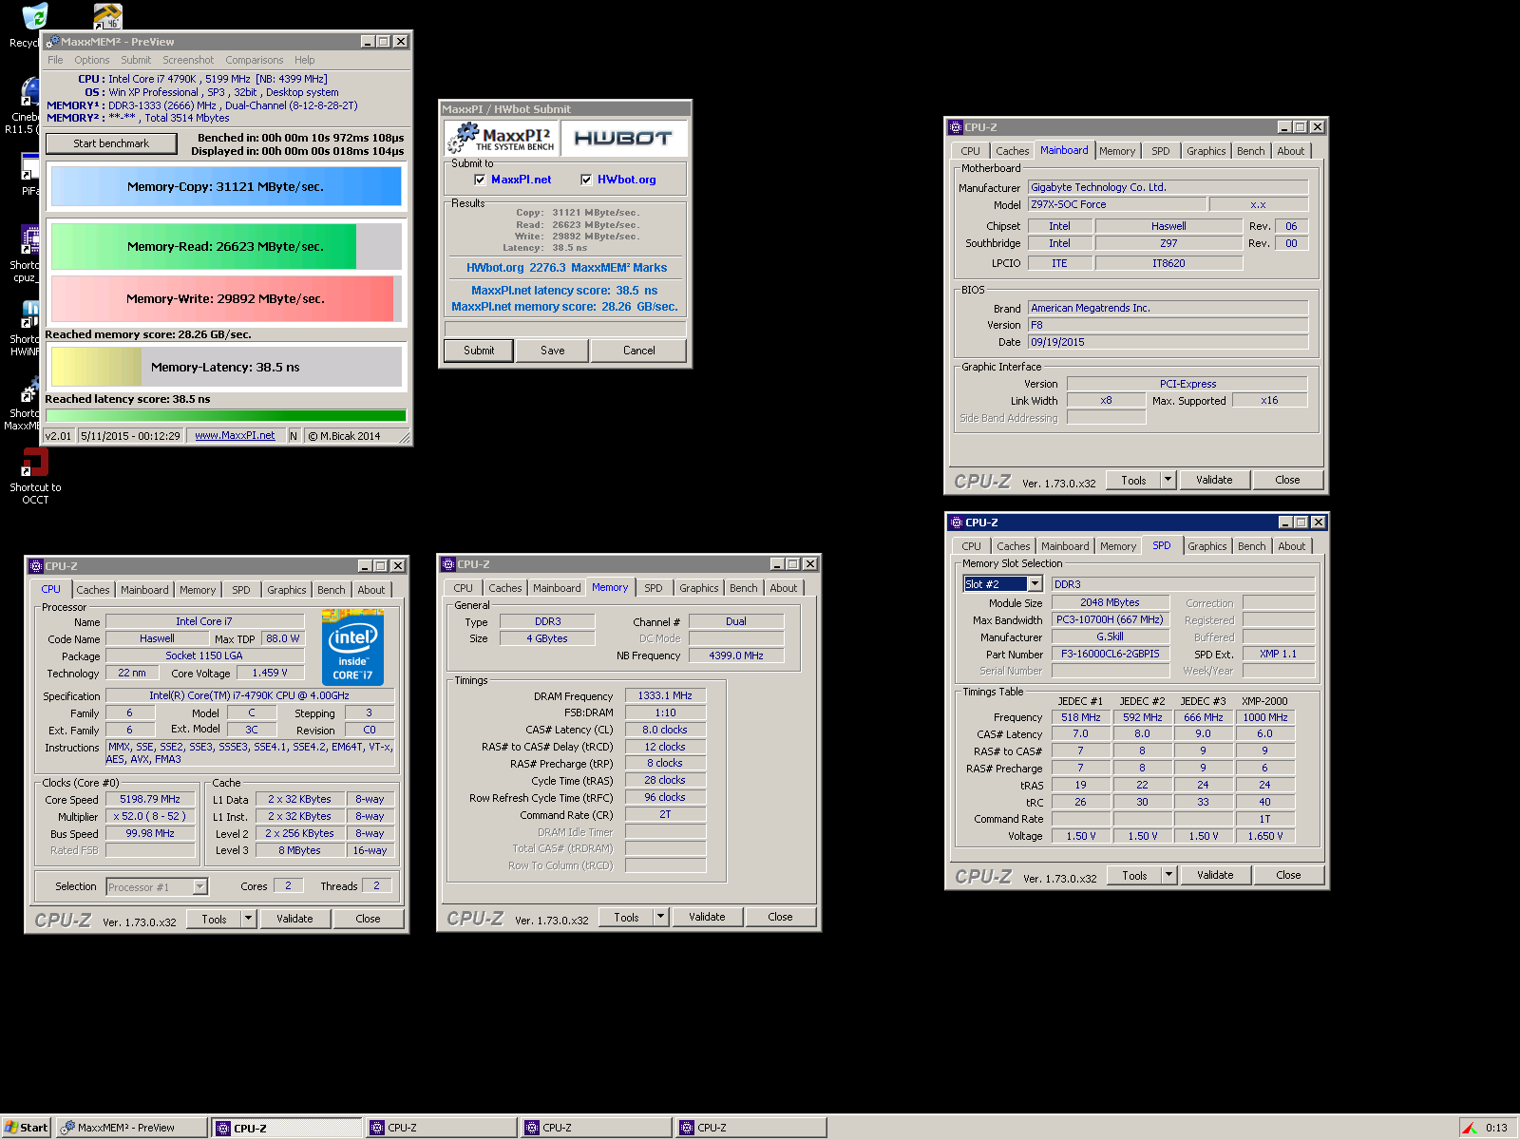This screenshot has height=1140, width=1520.
Task: Click the MaxxPI² The System Bench logo
Action: click(x=501, y=139)
